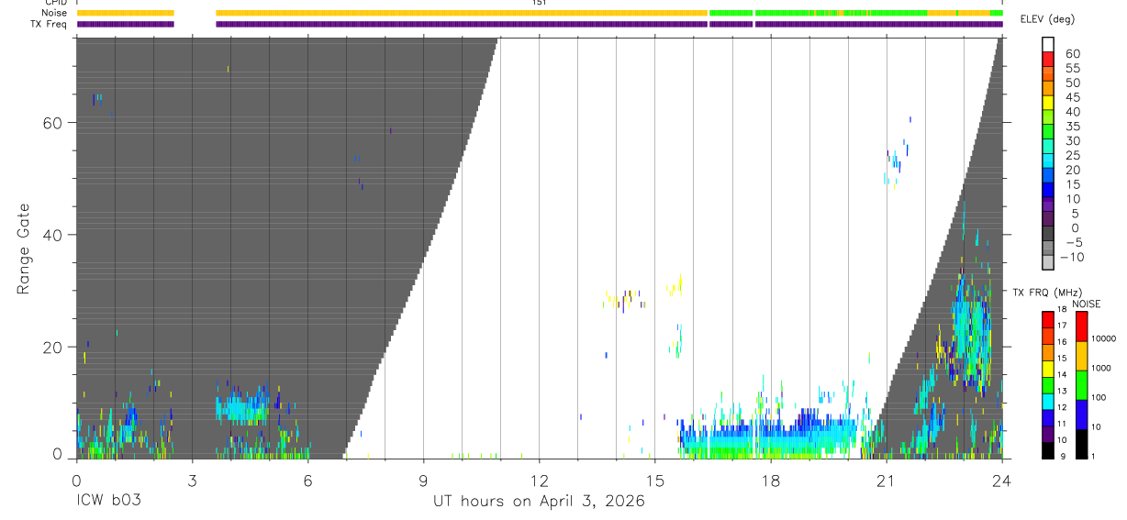
Task: Click the cyan 12 MHz segment of TX FRQ colorbar
Action: [x=1048, y=402]
